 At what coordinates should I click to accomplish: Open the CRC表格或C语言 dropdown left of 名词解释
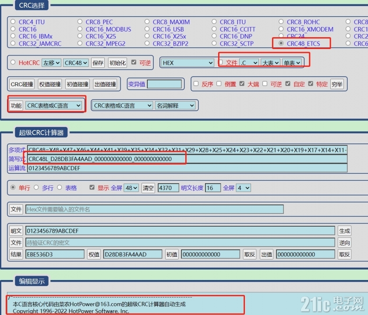tap(123, 105)
